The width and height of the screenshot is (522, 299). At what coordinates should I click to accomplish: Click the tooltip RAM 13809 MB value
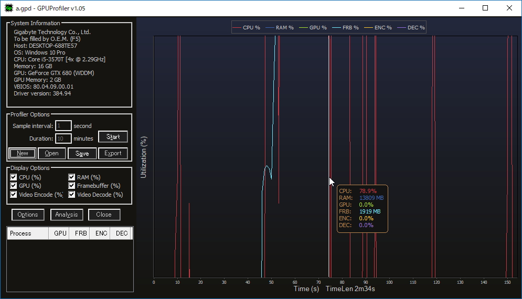point(371,198)
